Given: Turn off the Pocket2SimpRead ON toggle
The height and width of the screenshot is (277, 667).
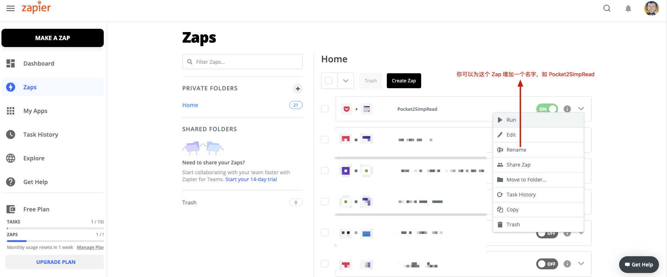Looking at the screenshot, I should coord(547,109).
